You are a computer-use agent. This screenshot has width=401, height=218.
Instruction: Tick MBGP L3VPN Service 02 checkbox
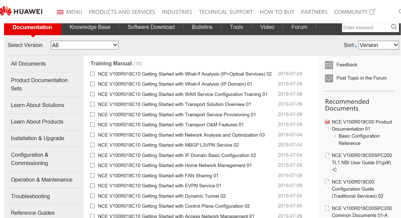coord(92,145)
